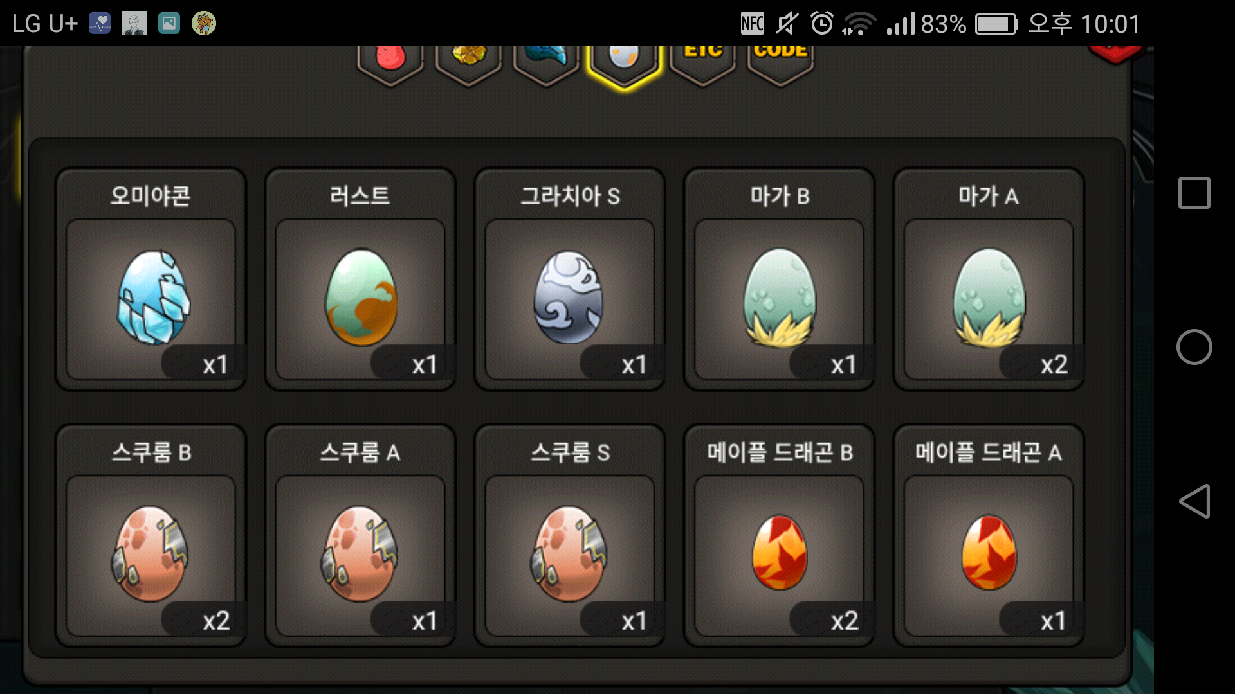This screenshot has width=1235, height=694.
Task: Click the highlighted egg tab
Action: pyautogui.click(x=624, y=66)
